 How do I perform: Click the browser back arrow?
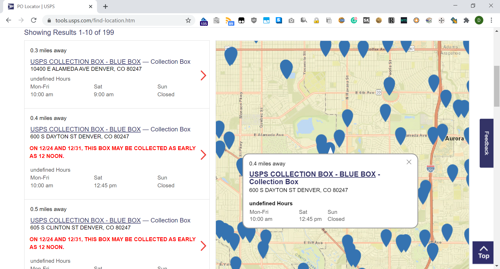pyautogui.click(x=9, y=20)
